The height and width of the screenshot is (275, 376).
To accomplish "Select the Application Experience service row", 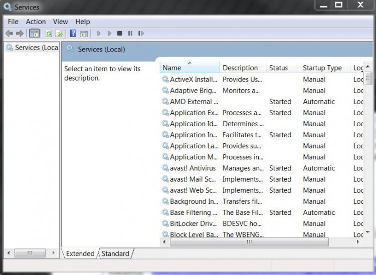I will (262, 113).
